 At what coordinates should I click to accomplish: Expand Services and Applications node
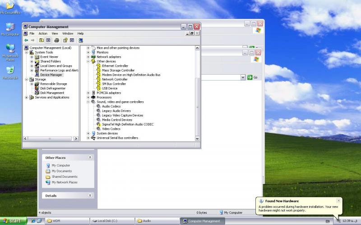click(26, 98)
